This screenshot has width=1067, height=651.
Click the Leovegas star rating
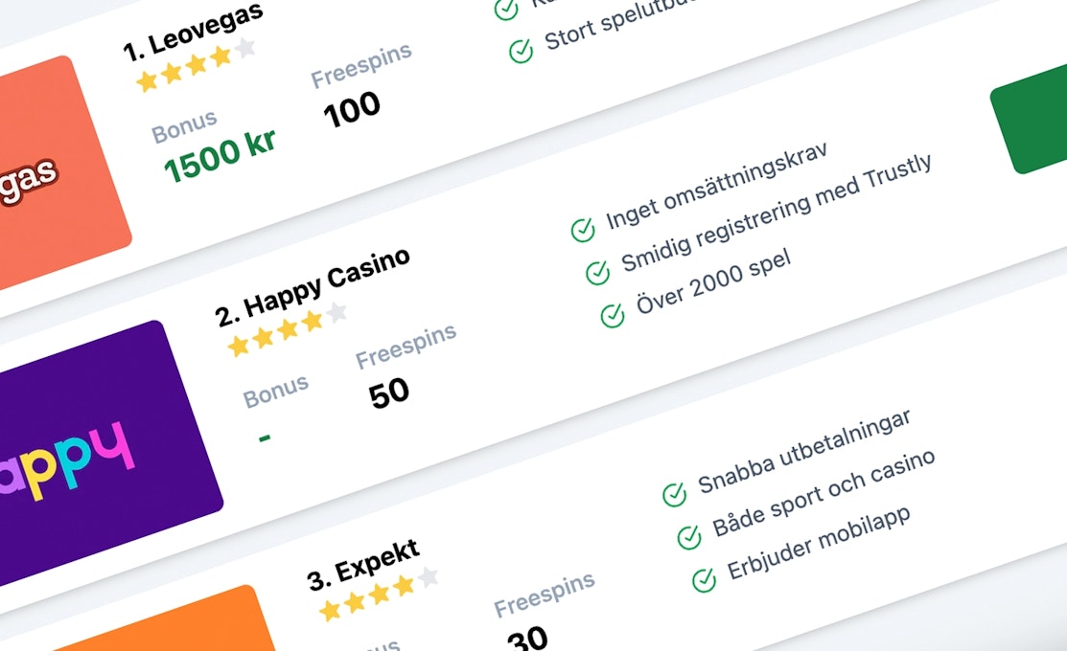tap(196, 65)
